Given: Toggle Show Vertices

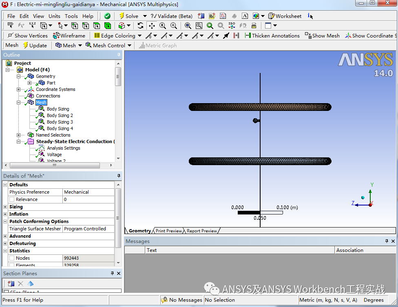Looking at the screenshot, I should pos(28,36).
